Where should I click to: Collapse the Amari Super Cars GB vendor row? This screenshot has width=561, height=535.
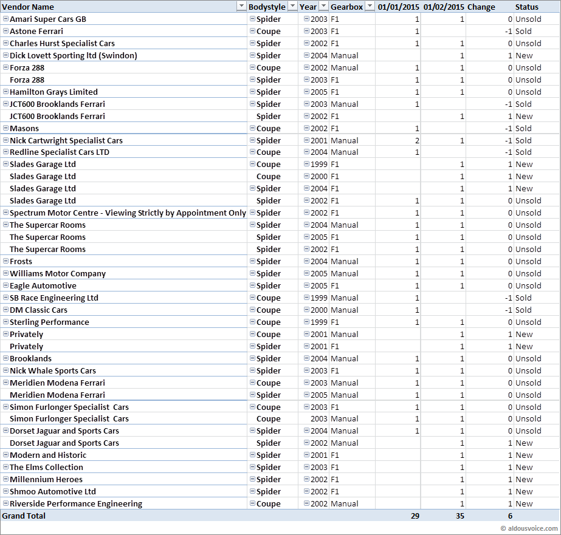click(x=5, y=19)
